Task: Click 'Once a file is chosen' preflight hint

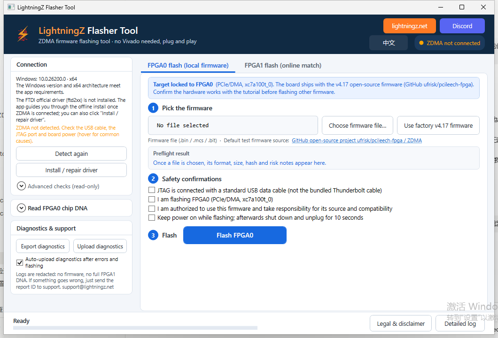Action: click(x=240, y=163)
